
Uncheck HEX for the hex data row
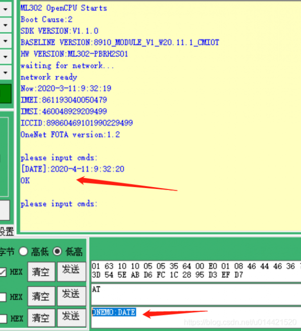[4, 272]
